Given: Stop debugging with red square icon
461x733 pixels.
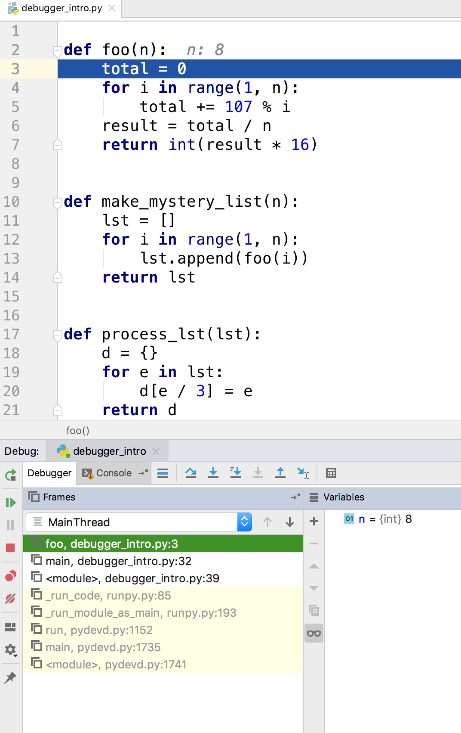Looking at the screenshot, I should 11,548.
